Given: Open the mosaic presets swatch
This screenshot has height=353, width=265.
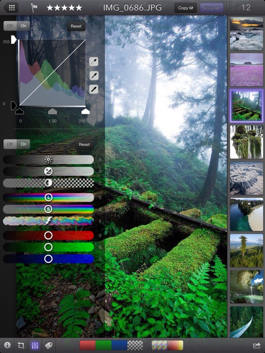Looking at the screenshot, I should coord(160,345).
